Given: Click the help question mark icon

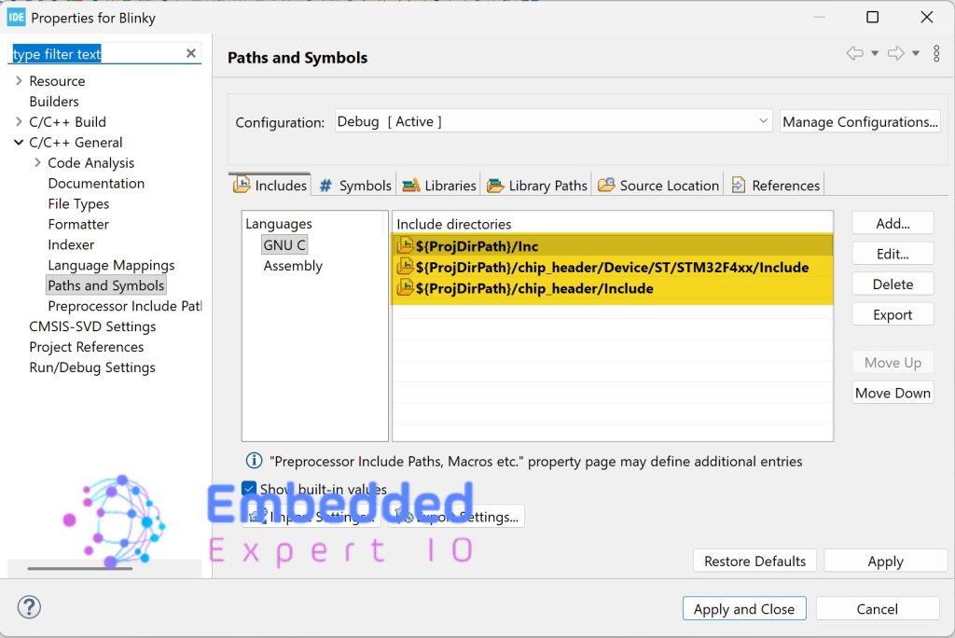Looking at the screenshot, I should click(x=29, y=607).
